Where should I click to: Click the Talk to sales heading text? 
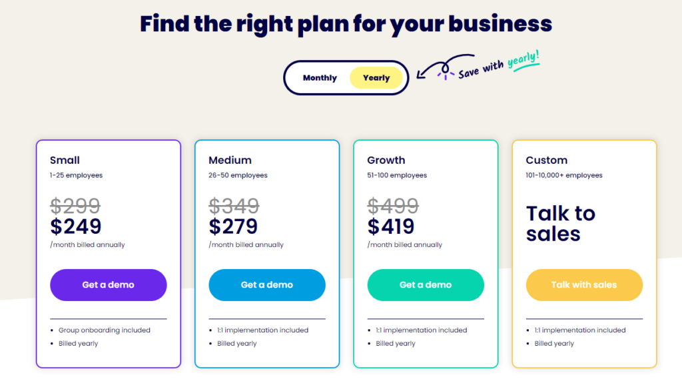[560, 224]
